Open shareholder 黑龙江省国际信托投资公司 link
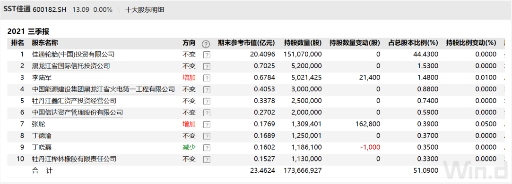512x184 pixels. click(71, 66)
